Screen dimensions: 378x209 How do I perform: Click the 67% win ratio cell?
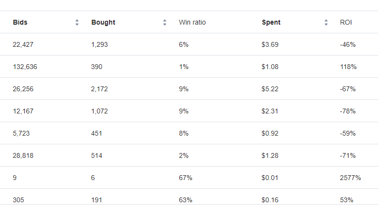186,178
